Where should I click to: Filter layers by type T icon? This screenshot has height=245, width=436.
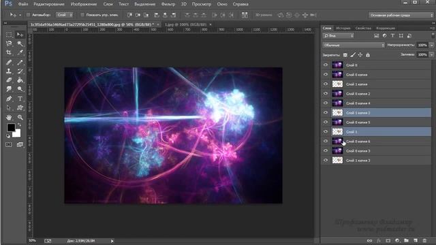[392, 35]
